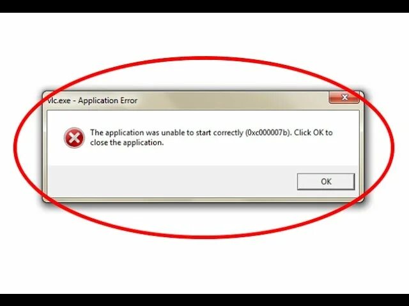The height and width of the screenshot is (306, 409).
Task: Click the white dialog area below the error icon
Action: click(x=74, y=156)
